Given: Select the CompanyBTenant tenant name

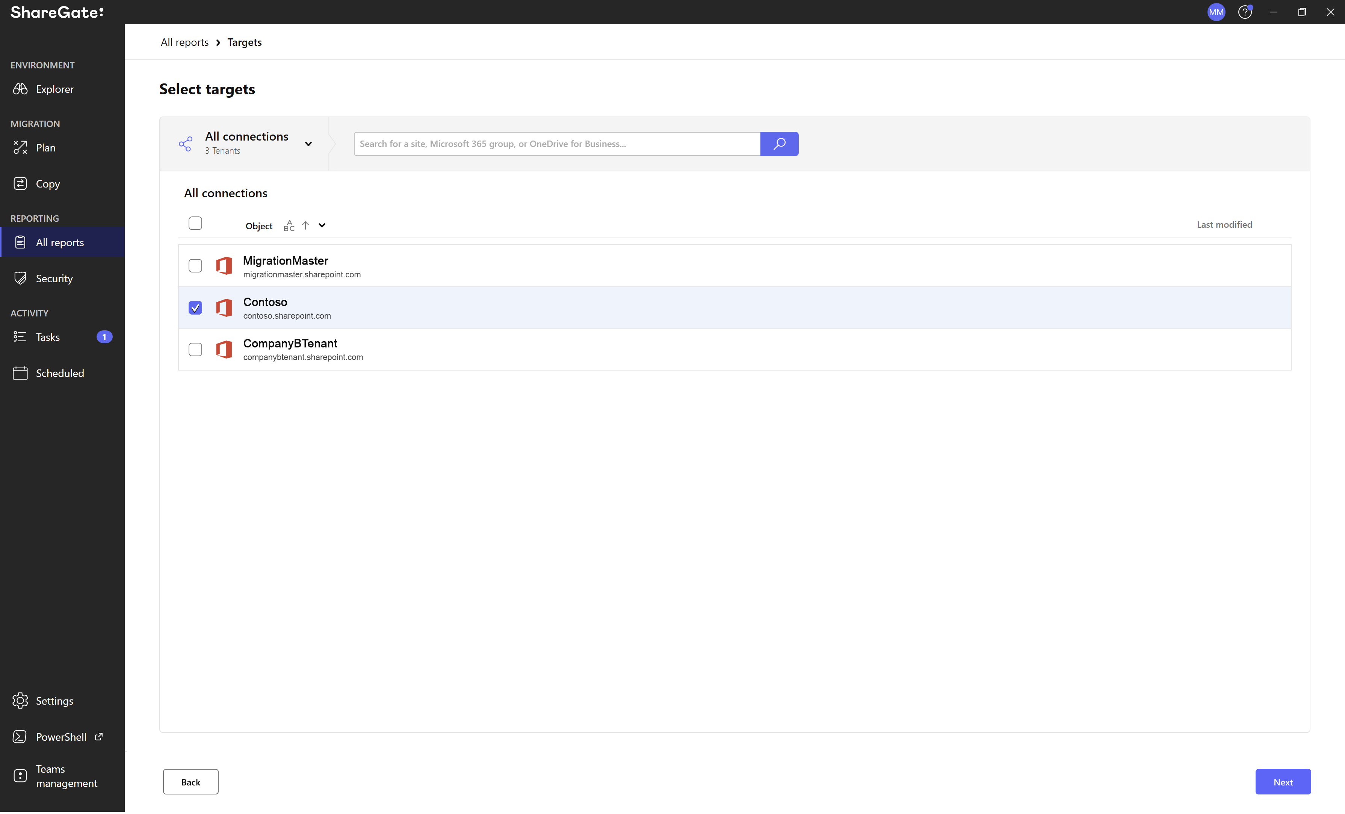Looking at the screenshot, I should tap(290, 343).
